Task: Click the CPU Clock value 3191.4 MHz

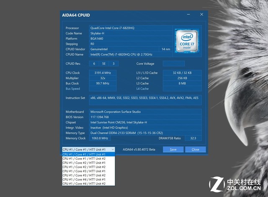Action: [103, 73]
